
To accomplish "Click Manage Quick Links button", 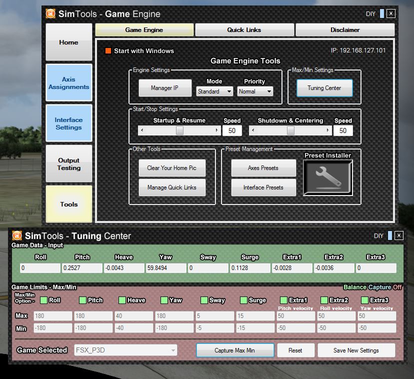I will (172, 187).
